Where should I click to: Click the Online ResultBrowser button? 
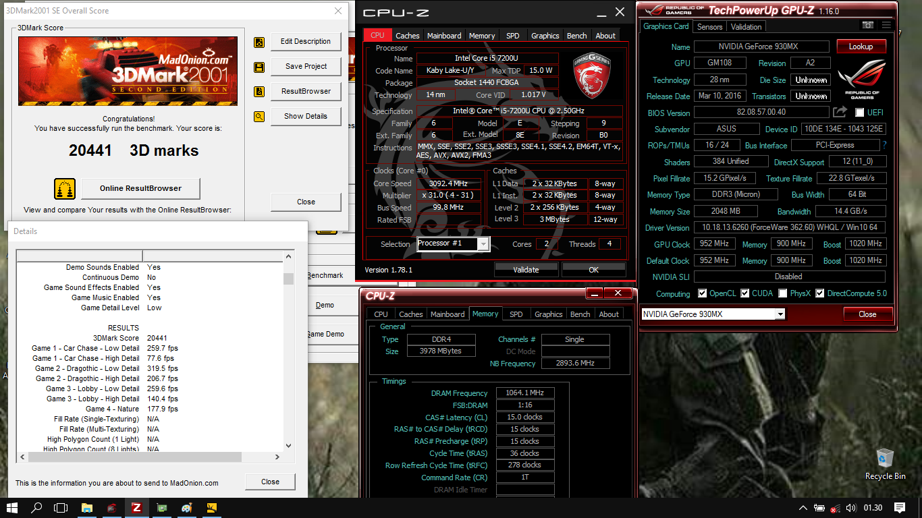(140, 188)
